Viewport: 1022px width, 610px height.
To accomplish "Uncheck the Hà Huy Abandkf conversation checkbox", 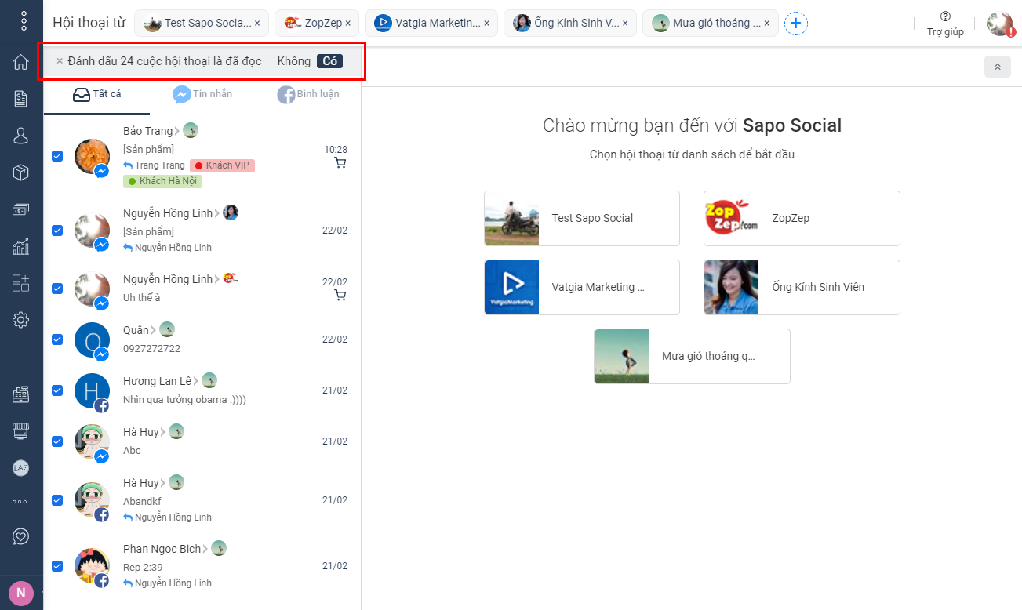I will click(57, 500).
